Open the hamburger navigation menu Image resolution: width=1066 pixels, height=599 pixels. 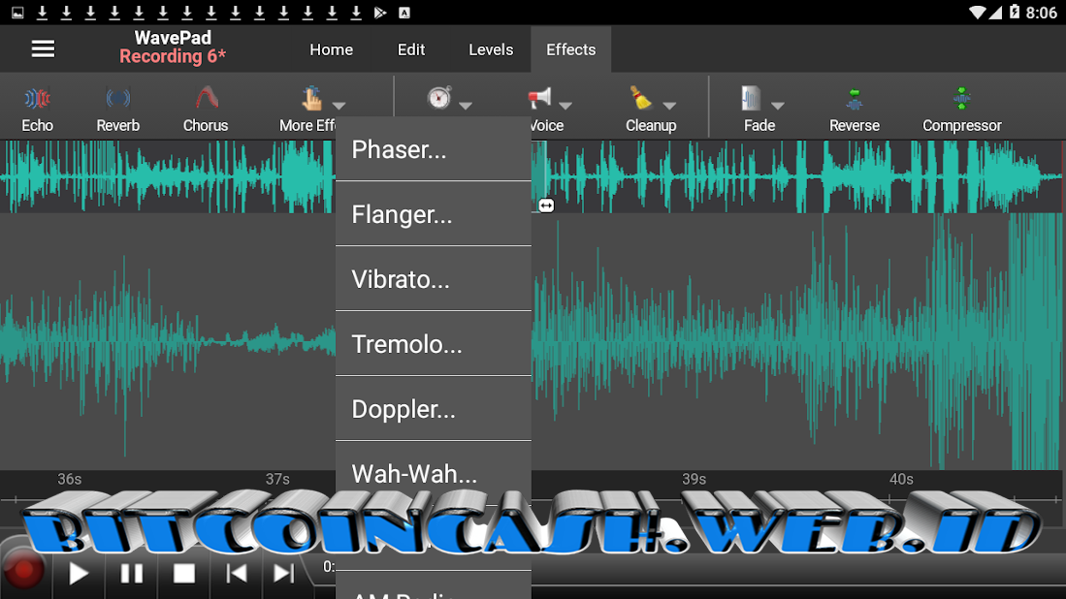click(43, 48)
